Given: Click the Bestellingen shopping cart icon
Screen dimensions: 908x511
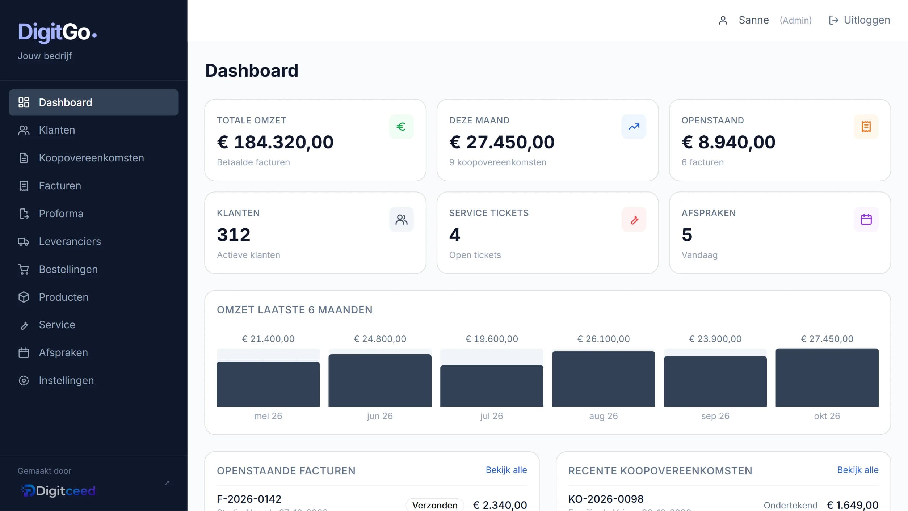Looking at the screenshot, I should [x=24, y=269].
